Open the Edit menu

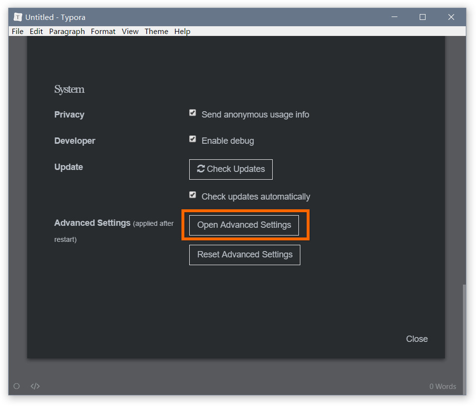tap(36, 31)
